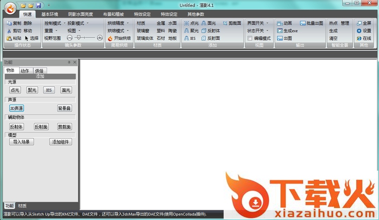
Task: Click the 背景音 button
Action: coord(64,108)
